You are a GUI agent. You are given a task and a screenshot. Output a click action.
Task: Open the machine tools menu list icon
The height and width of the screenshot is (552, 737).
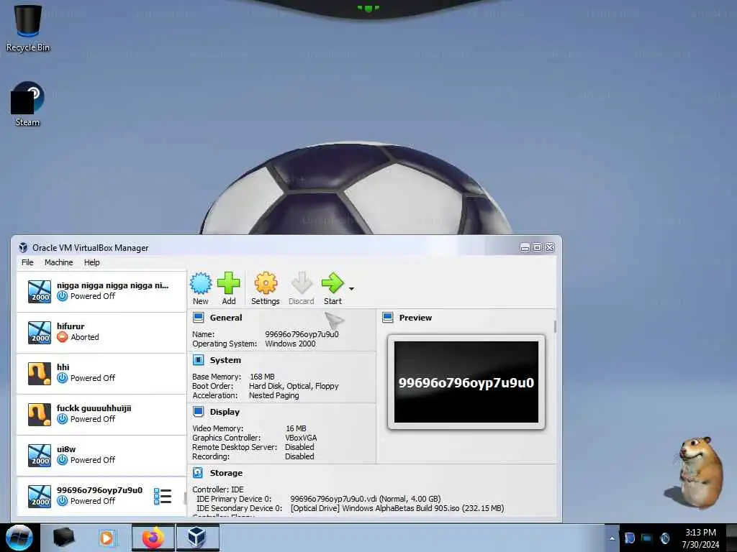pos(163,496)
